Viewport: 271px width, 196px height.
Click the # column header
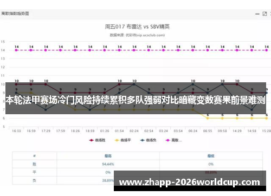tap(35, 156)
